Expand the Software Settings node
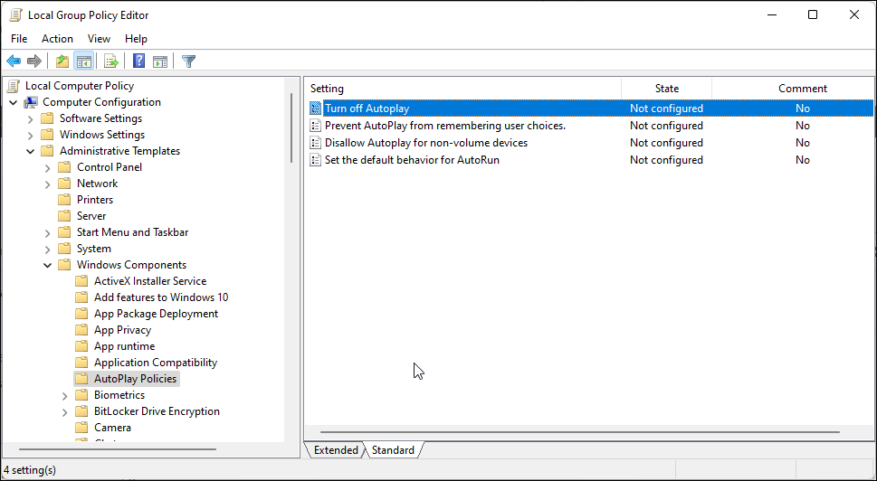 pyautogui.click(x=30, y=118)
